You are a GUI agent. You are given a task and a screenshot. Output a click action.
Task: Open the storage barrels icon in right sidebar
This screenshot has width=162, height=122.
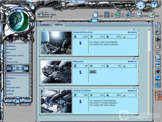[158, 38]
